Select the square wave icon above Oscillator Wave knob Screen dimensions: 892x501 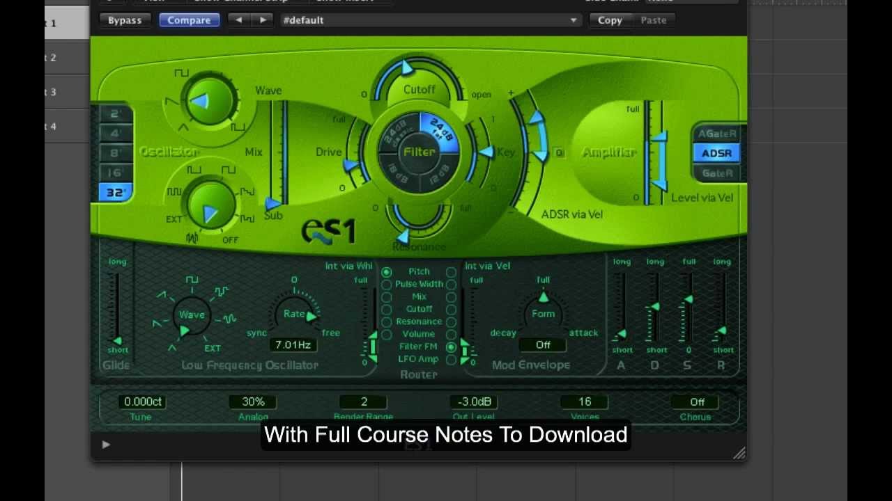[x=182, y=72]
